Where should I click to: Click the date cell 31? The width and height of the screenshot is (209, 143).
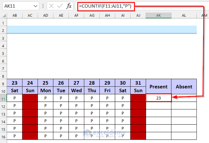(x=138, y=83)
